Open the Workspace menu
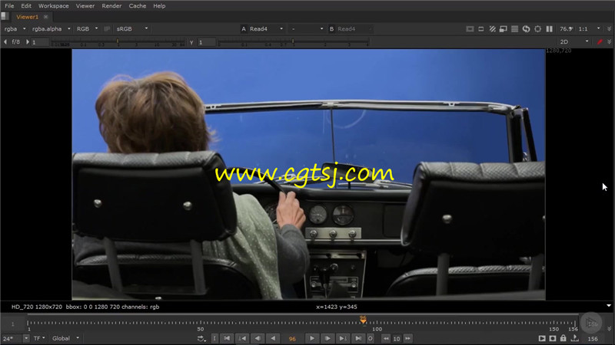 pyautogui.click(x=53, y=6)
